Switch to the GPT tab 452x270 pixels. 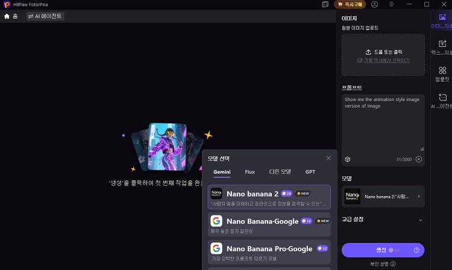[310, 172]
